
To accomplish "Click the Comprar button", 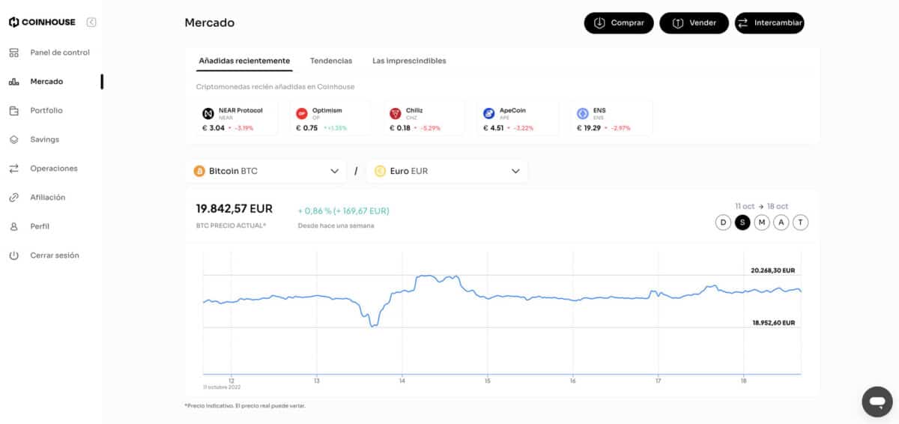I will (619, 23).
